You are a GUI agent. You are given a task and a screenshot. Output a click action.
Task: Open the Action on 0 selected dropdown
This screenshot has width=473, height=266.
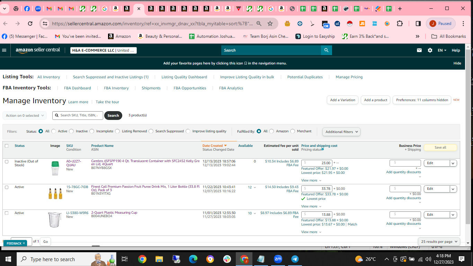pyautogui.click(x=25, y=115)
